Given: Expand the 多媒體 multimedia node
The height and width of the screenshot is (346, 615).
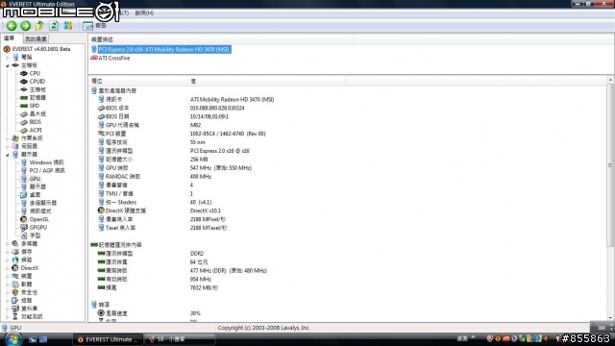Looking at the screenshot, I should click(x=7, y=243).
